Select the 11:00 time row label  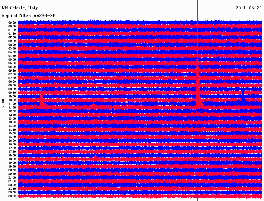[x=12, y=104]
